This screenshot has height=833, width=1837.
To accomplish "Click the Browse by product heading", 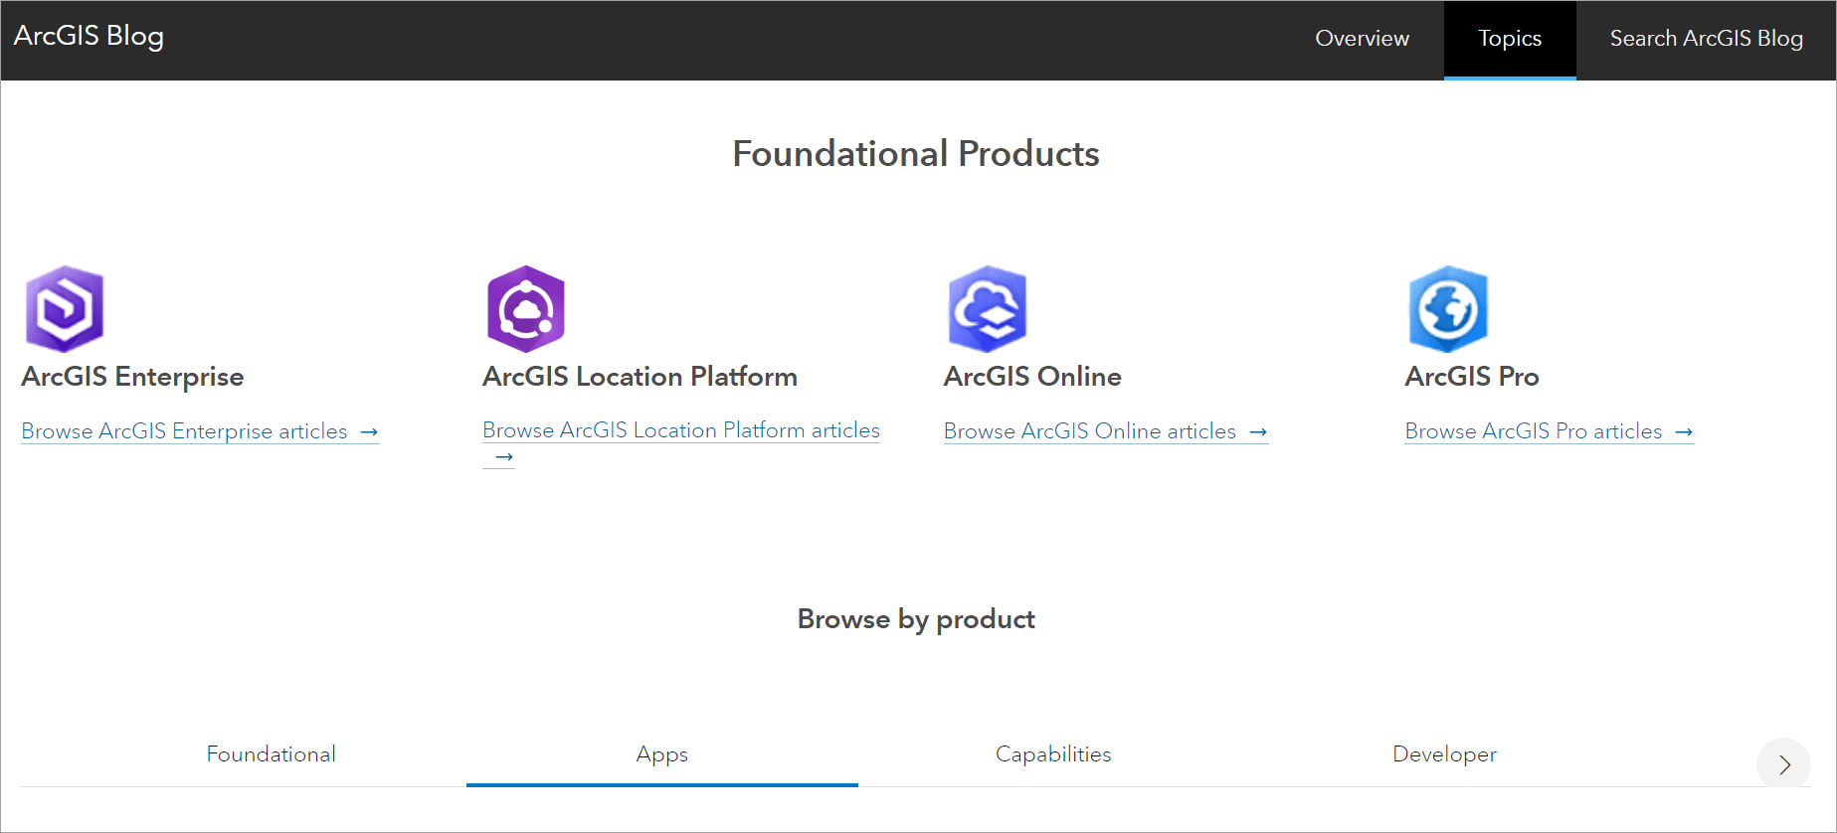I will (916, 619).
